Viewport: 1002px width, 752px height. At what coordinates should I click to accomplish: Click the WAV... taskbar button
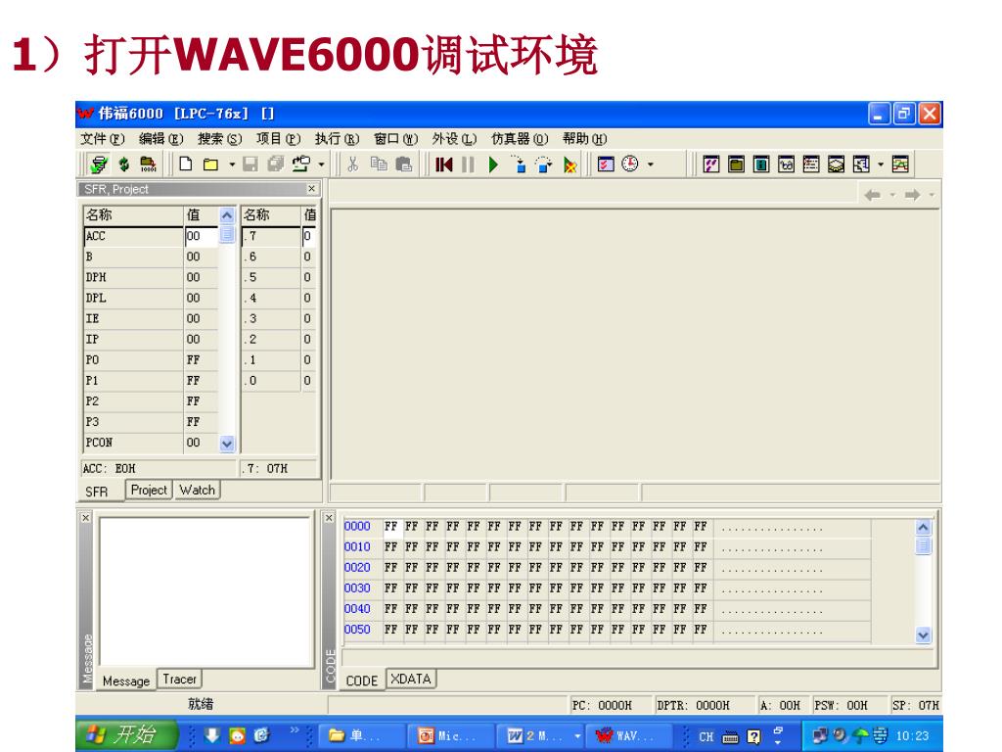629,736
